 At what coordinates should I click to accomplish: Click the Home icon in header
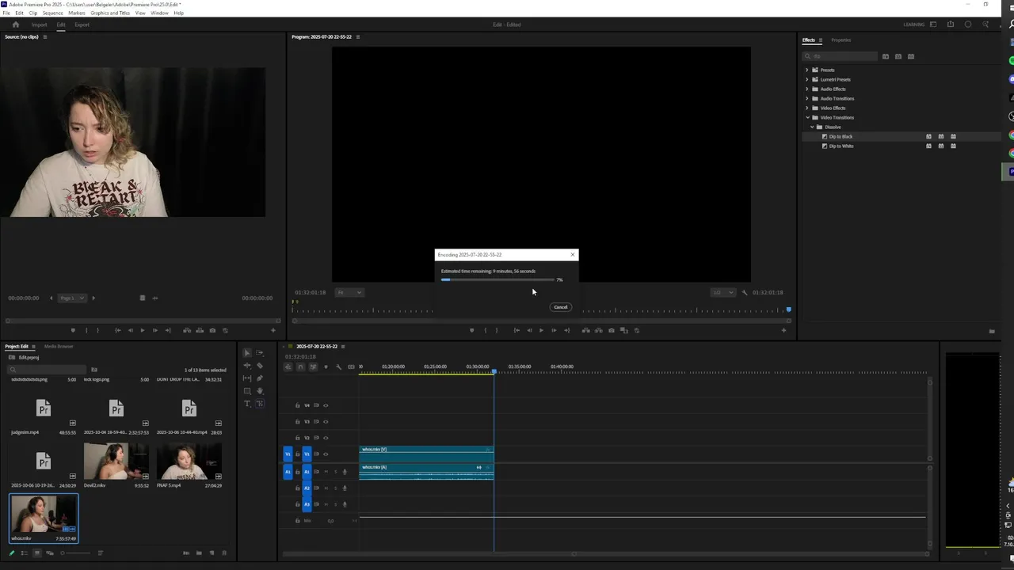[15, 25]
